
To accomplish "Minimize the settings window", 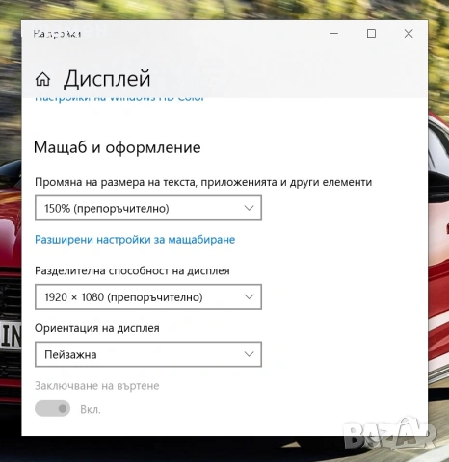I will coord(334,33).
